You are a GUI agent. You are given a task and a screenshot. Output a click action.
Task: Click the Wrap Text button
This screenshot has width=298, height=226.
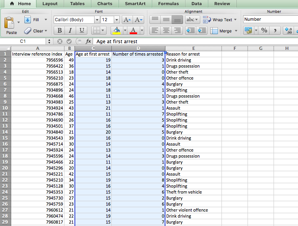(x=219, y=20)
